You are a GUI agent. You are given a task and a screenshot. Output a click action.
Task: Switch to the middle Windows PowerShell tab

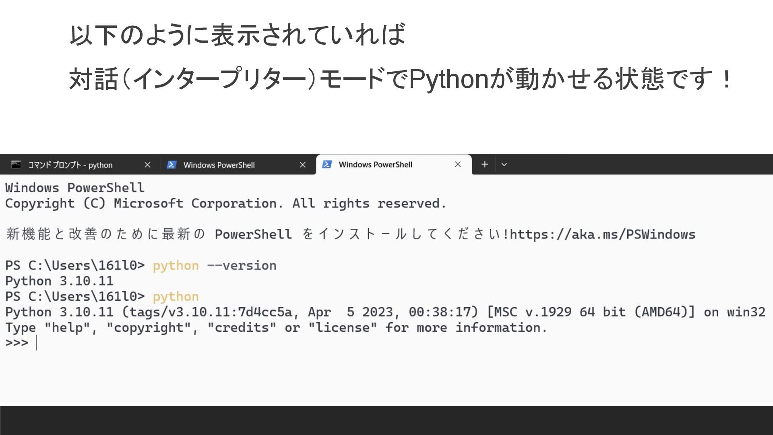[219, 165]
